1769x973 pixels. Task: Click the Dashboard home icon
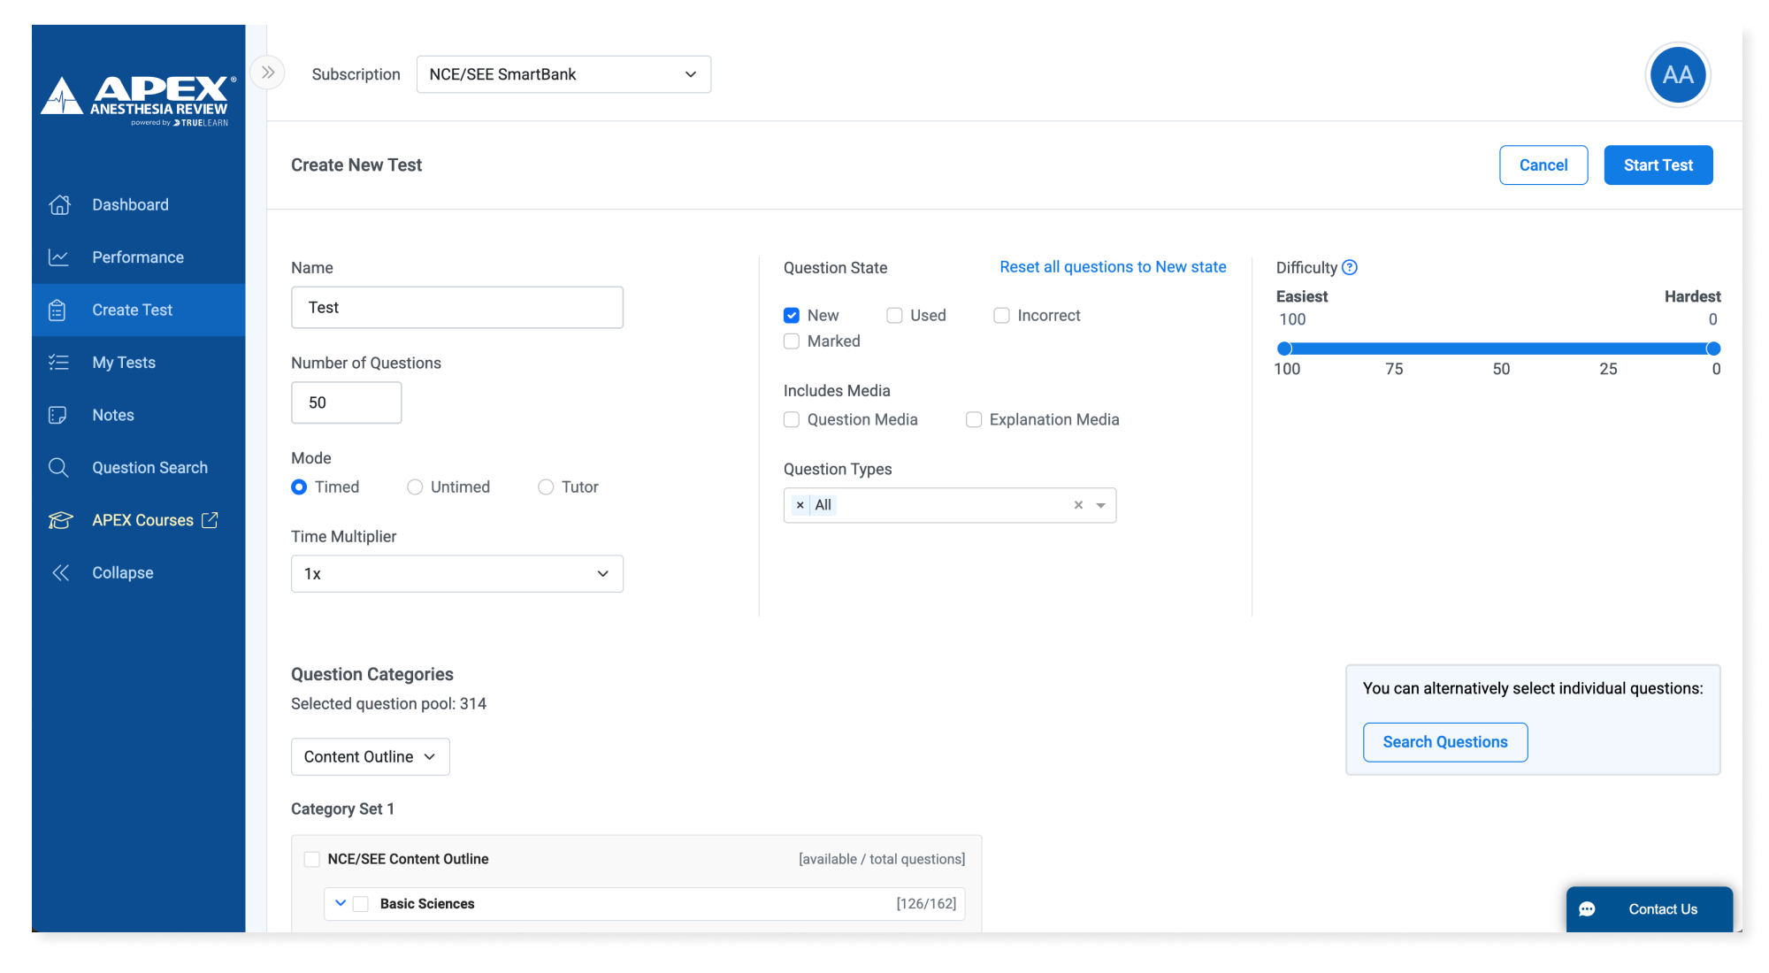click(x=59, y=204)
